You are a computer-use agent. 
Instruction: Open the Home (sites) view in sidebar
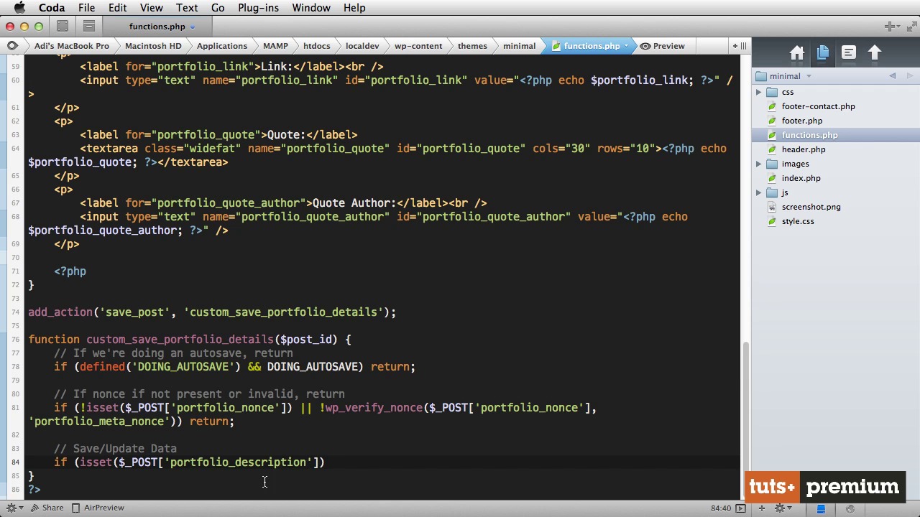[x=796, y=53]
